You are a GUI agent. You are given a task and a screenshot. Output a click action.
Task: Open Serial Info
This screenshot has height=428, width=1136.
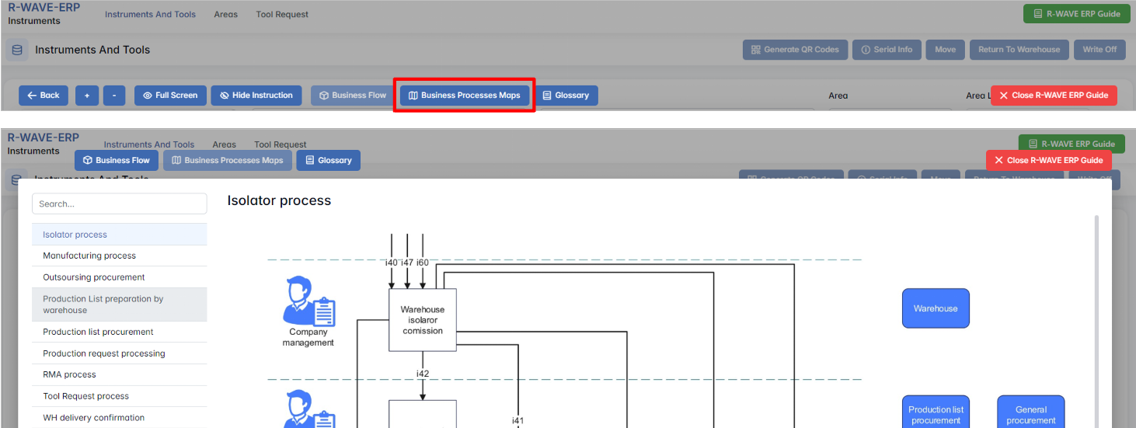[x=886, y=50]
